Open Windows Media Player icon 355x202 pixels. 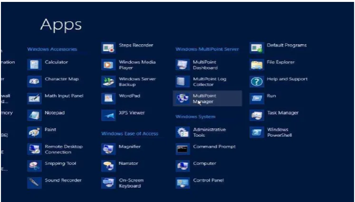point(108,65)
